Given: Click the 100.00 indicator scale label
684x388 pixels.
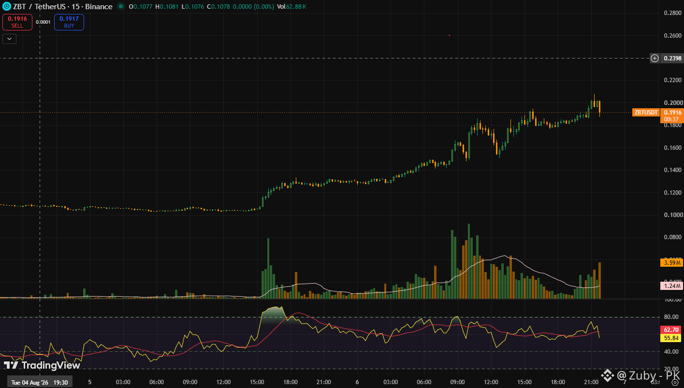Looking at the screenshot, I should coord(672,300).
